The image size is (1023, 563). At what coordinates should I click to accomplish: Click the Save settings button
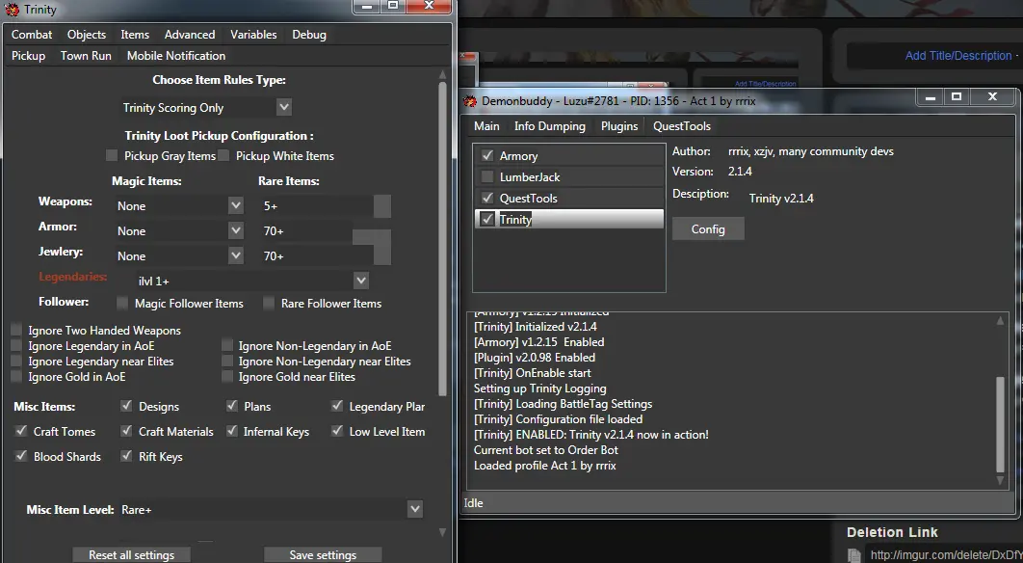tap(323, 555)
